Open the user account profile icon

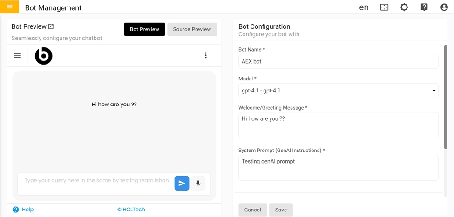444,7
